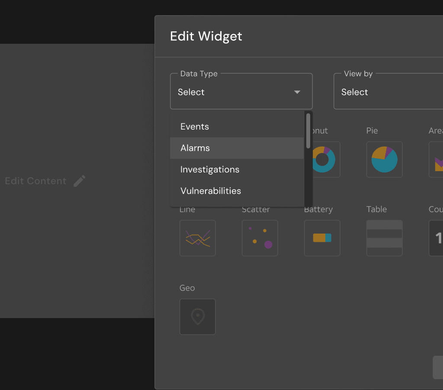Click the Edit Content label
The image size is (443, 390).
click(35, 181)
